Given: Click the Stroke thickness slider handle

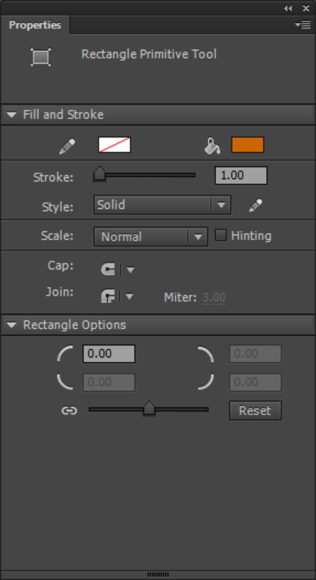Looking at the screenshot, I should pos(99,175).
